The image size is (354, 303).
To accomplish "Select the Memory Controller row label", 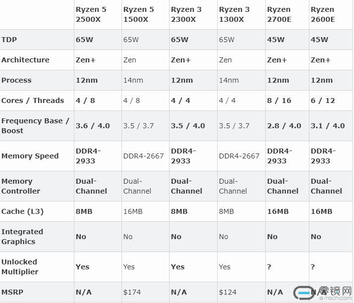I will point(21,186).
